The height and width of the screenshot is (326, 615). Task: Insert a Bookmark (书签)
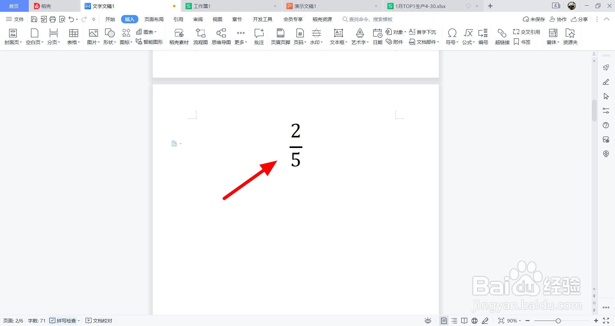pos(522,42)
